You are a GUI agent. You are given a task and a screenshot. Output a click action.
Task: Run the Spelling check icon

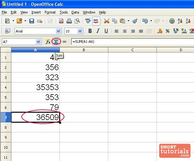(x=88, y=21)
